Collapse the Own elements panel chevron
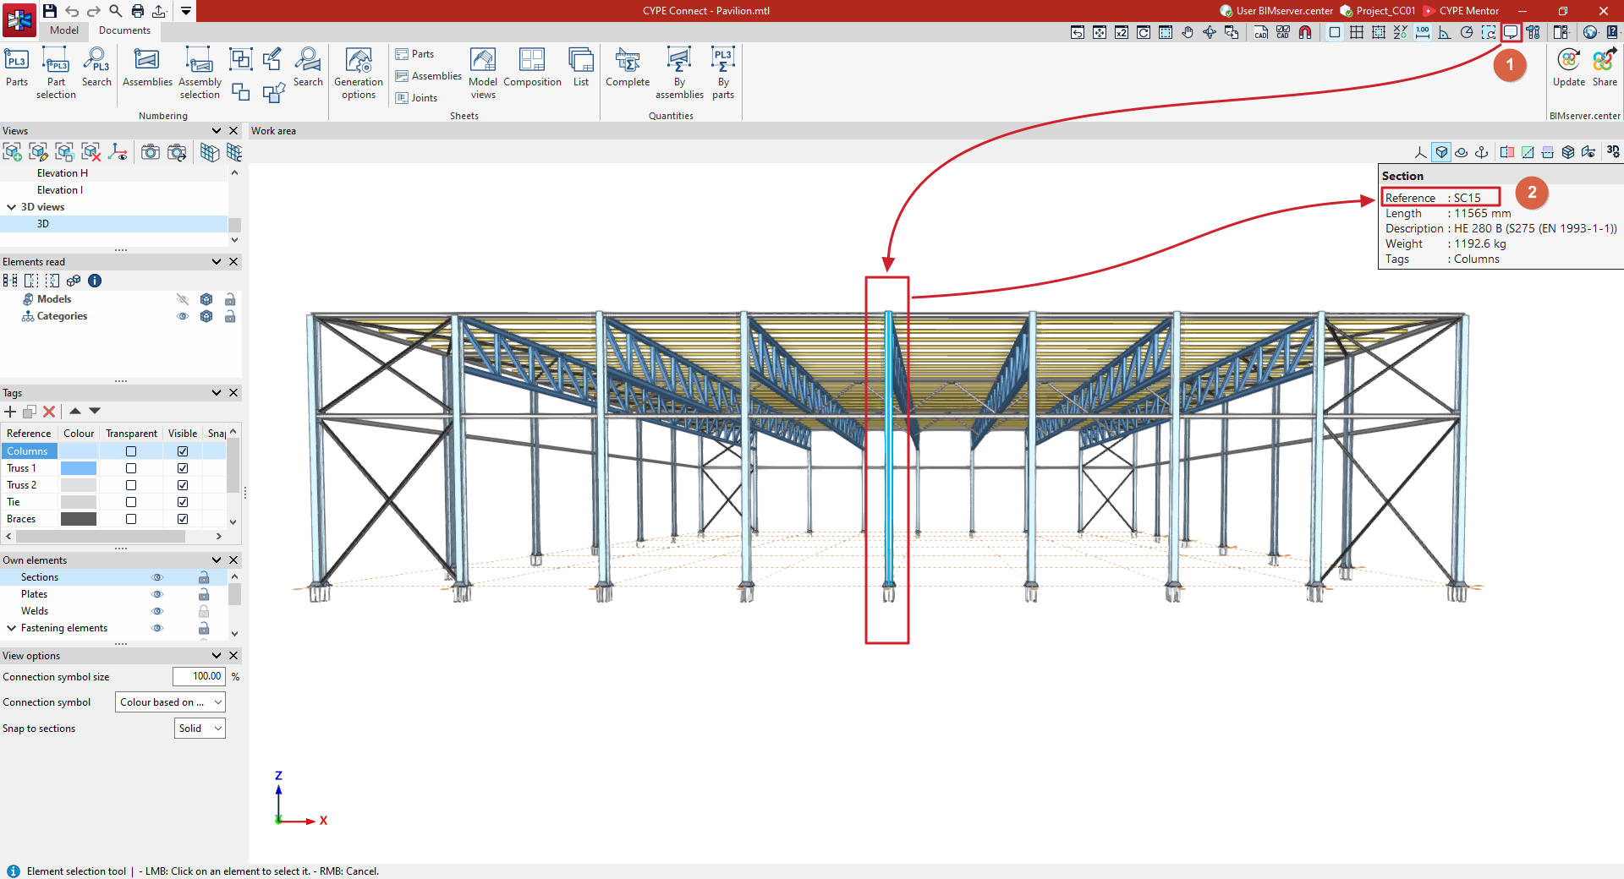 click(x=217, y=560)
